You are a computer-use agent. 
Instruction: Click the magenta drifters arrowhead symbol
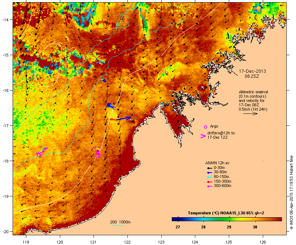(203, 136)
